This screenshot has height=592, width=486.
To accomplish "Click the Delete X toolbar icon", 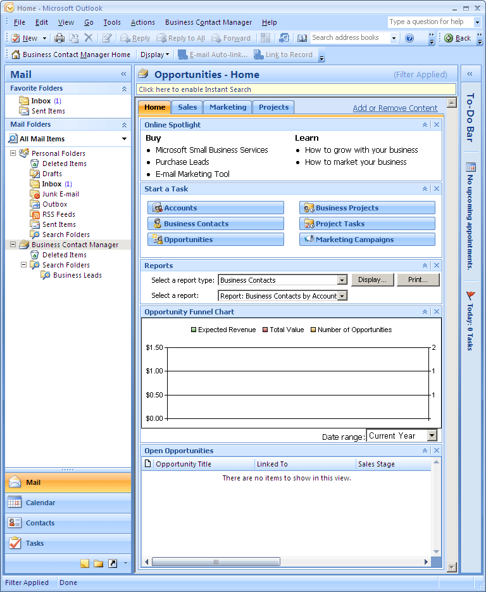I will point(88,38).
